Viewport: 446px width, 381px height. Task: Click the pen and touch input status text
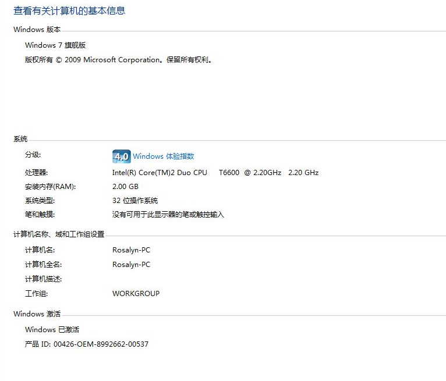point(168,215)
